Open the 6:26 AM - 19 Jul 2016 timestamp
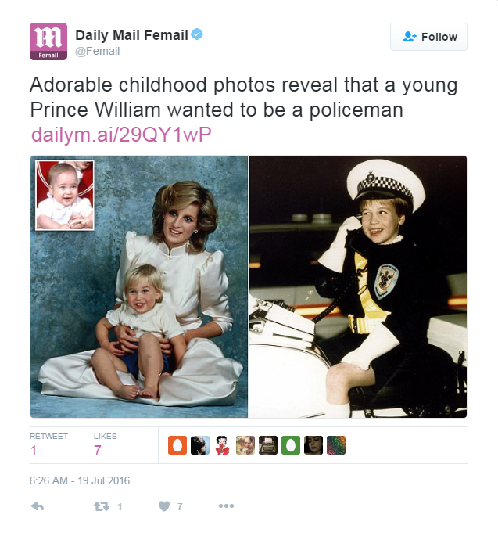Screen dimensions: 498x536 tap(80, 480)
